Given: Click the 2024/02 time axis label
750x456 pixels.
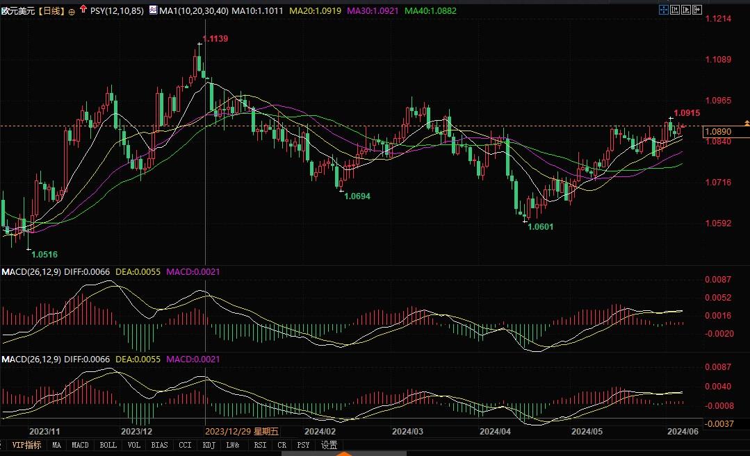Looking at the screenshot, I should click(320, 431).
